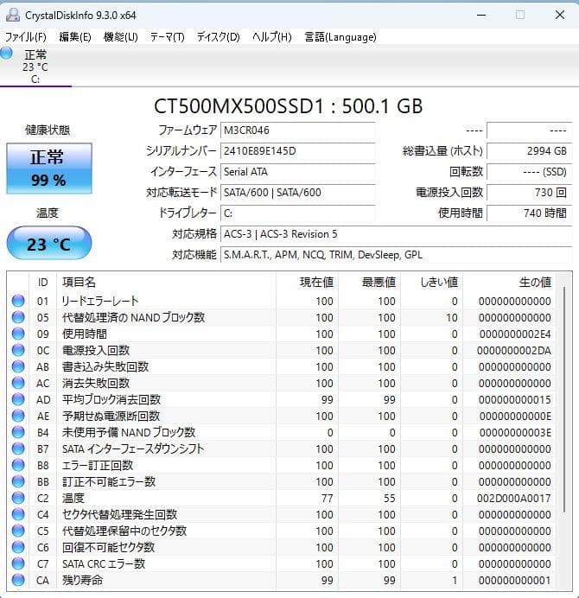
Task: Click raw value 0000000002E4 of 使用時間
Action: tap(515, 334)
